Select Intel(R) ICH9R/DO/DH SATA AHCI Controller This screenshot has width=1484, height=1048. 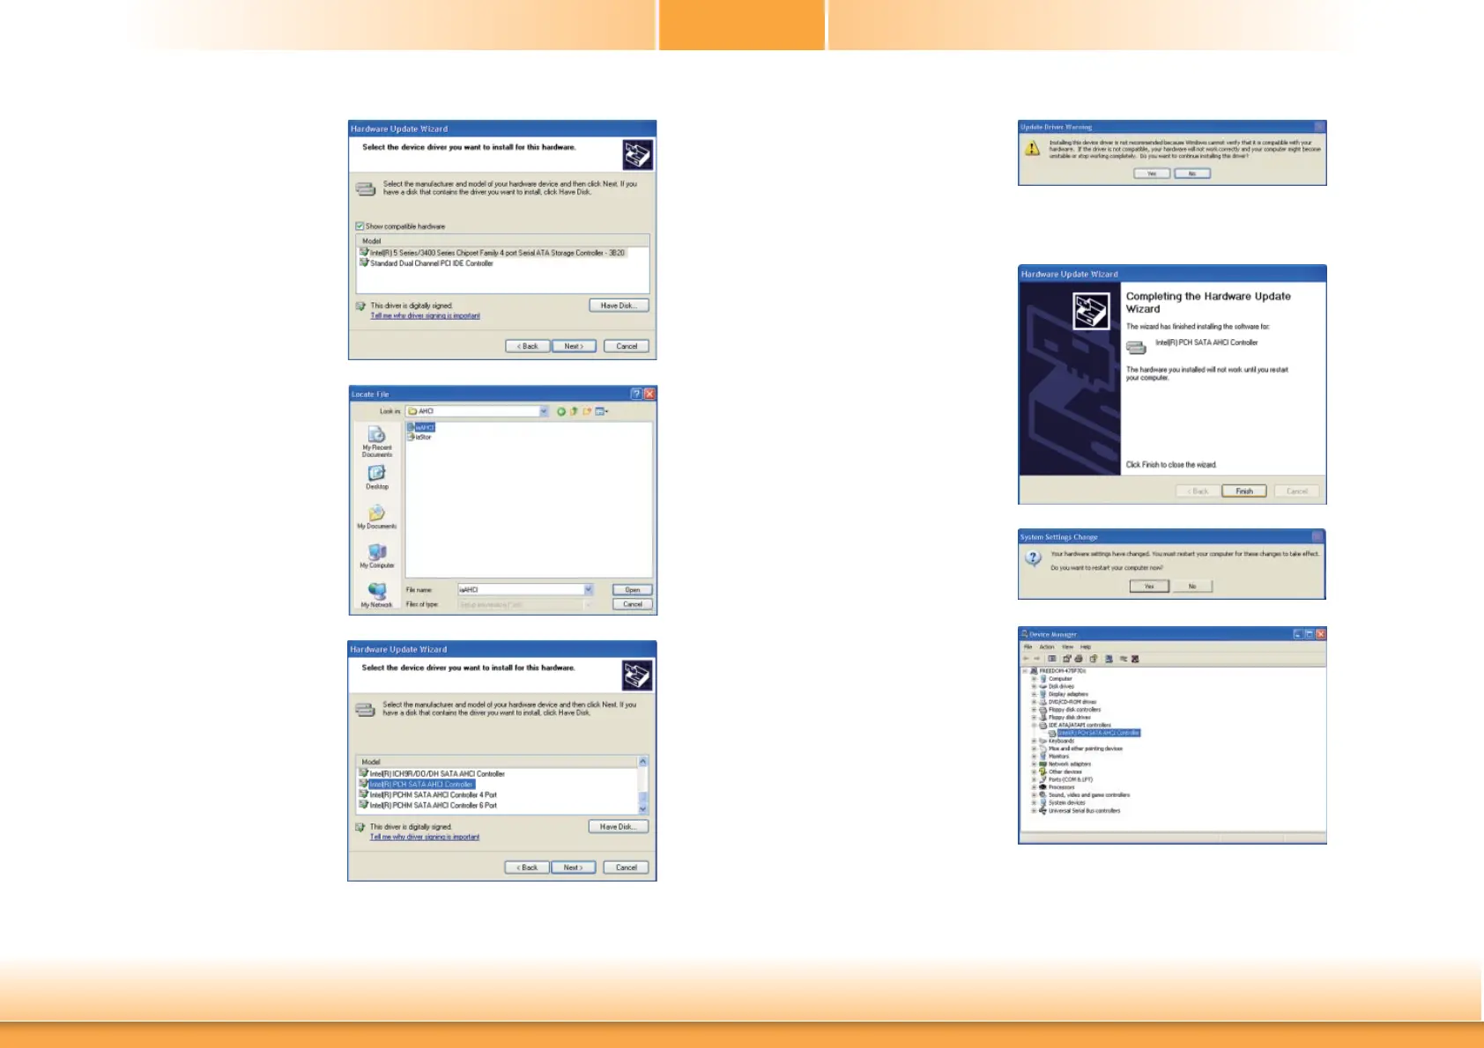[x=432, y=774]
